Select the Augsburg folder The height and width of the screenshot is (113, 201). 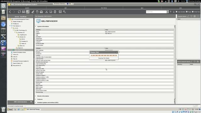(23, 35)
